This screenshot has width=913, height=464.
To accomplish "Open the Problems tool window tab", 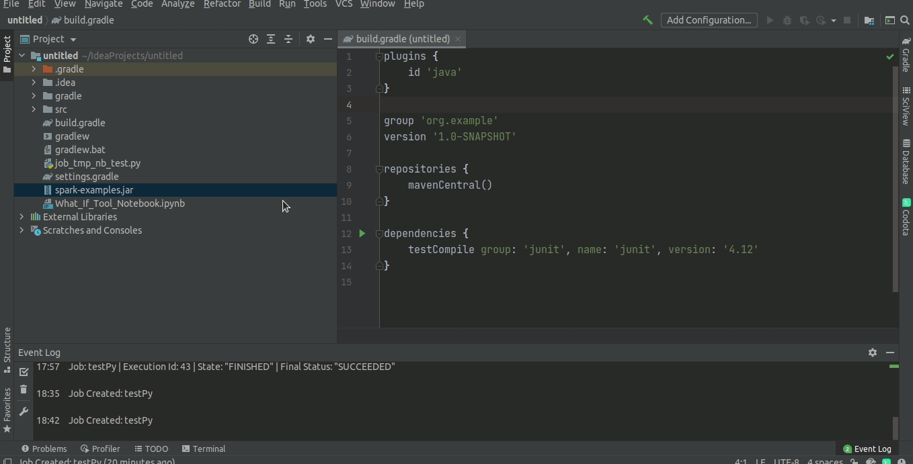I will (x=44, y=449).
